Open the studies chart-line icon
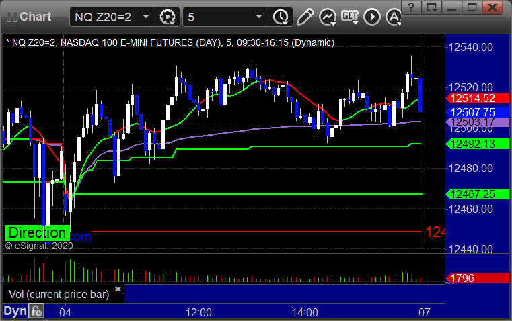512x321 pixels. pos(328,17)
